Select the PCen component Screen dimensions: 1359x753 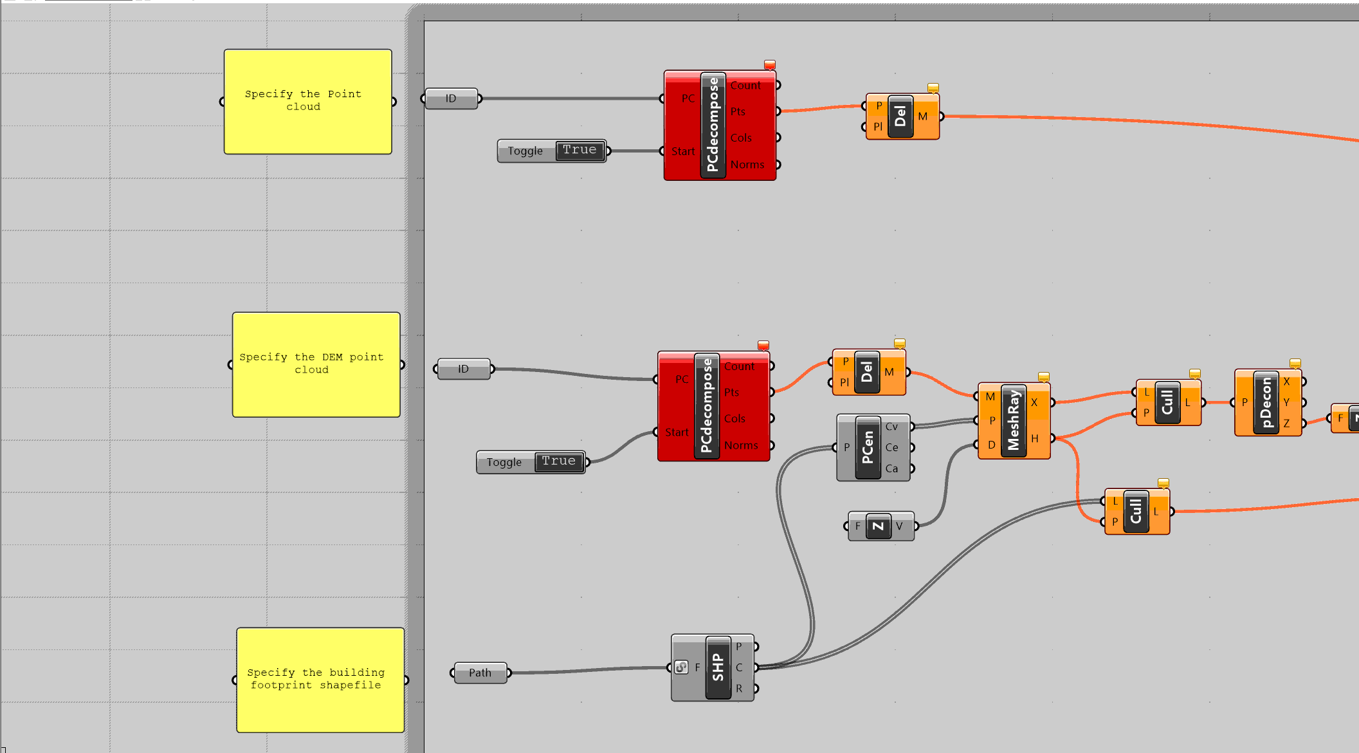point(868,447)
